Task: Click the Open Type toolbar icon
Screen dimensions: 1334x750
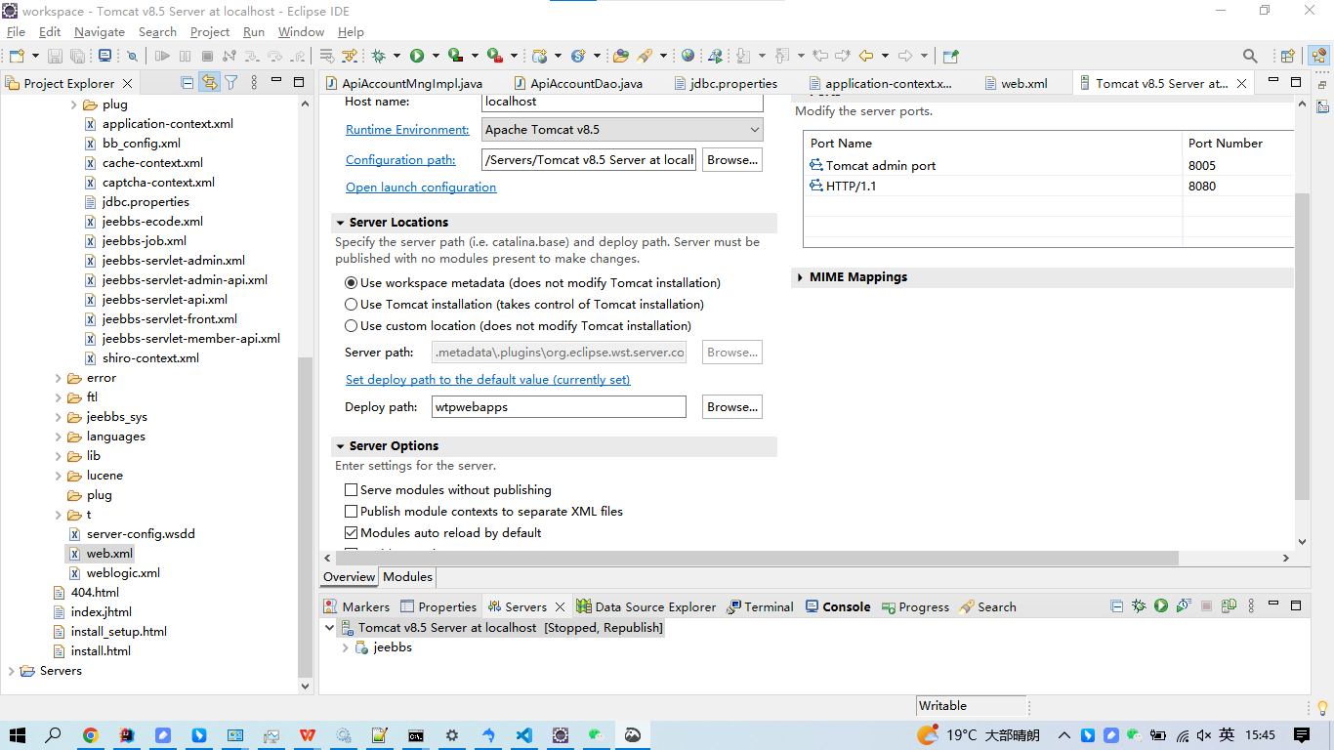Action: tap(620, 56)
